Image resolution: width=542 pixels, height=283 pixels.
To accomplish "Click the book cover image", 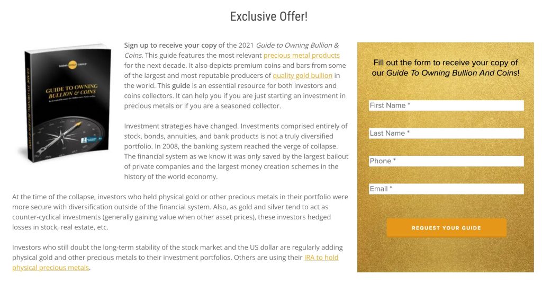I will pyautogui.click(x=66, y=103).
